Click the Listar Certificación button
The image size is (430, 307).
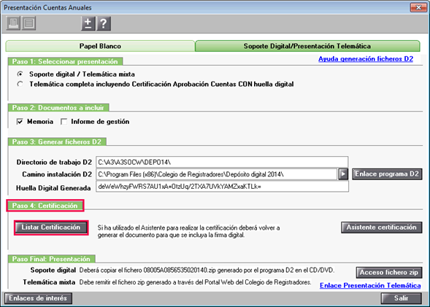(x=51, y=228)
